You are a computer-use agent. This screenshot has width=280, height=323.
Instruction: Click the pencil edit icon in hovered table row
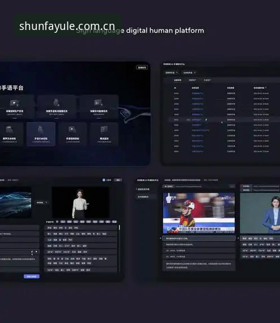(206, 119)
